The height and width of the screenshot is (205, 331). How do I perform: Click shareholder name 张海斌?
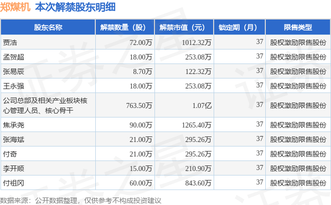tap(14, 139)
